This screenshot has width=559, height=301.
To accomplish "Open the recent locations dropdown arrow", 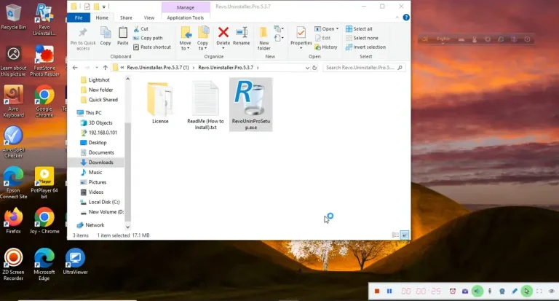I will tap(97, 68).
